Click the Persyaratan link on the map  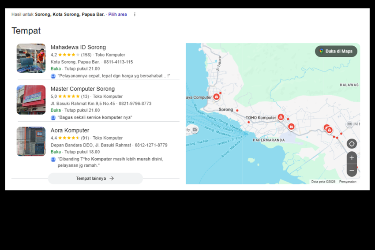[348, 182]
